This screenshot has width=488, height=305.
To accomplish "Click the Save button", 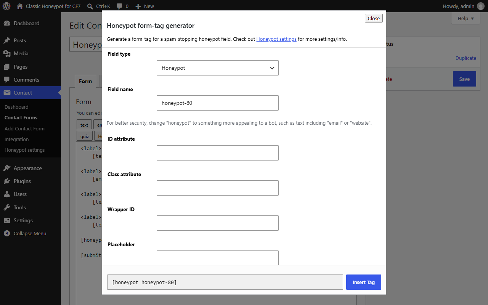I will coord(464,79).
